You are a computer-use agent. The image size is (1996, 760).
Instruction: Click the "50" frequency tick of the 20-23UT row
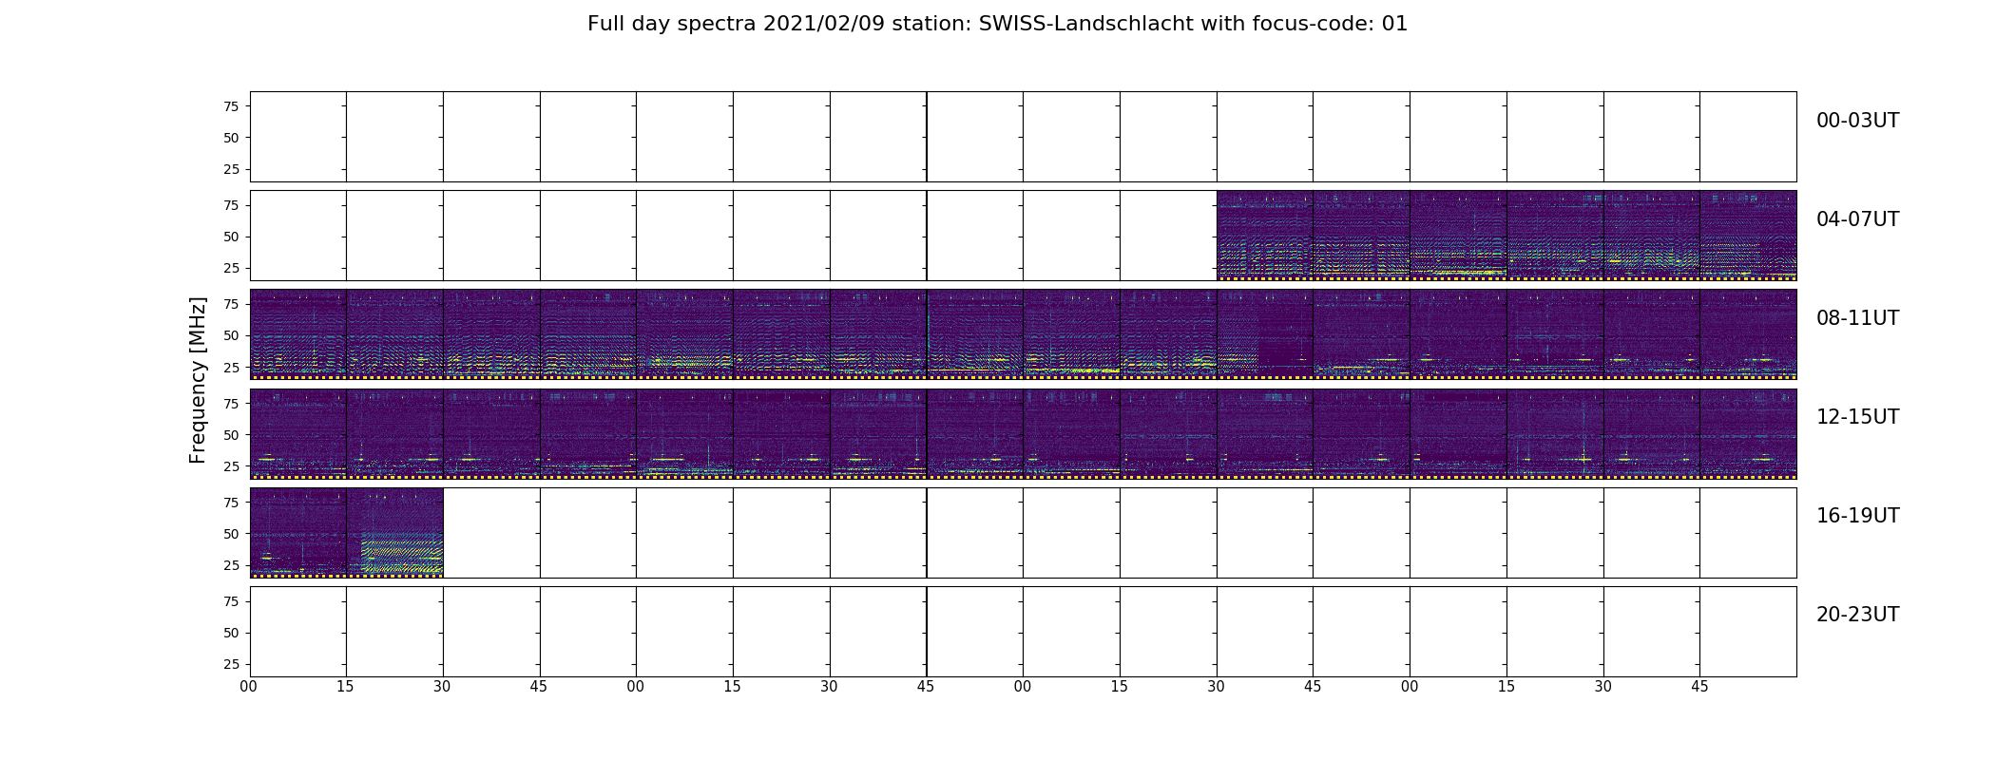(x=231, y=633)
